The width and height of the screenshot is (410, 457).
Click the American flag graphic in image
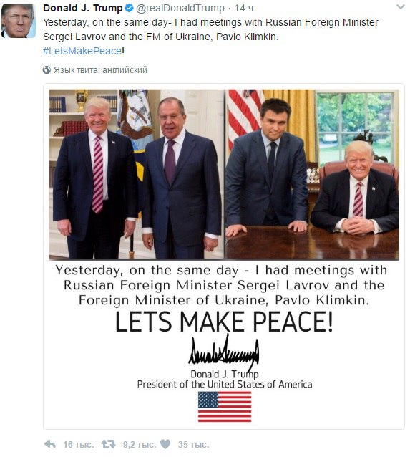pos(225,407)
